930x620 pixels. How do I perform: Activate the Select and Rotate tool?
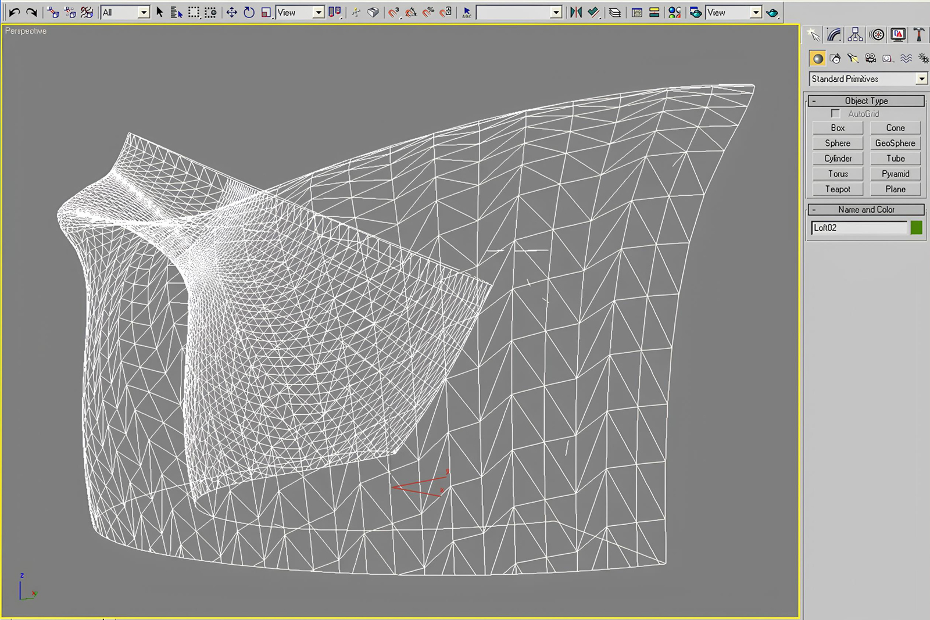pyautogui.click(x=249, y=12)
